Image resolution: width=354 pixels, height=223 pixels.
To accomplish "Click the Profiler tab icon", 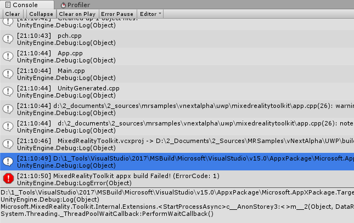I will point(63,5).
